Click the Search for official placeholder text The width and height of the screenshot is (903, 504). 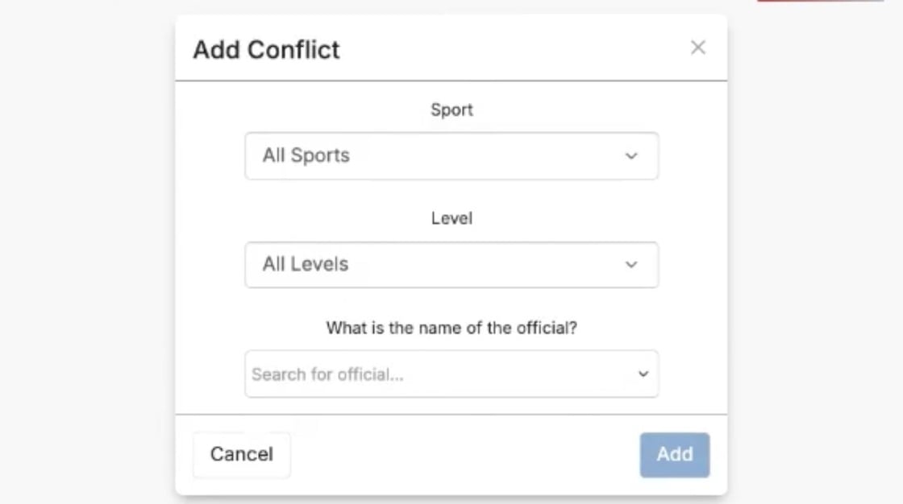(327, 374)
